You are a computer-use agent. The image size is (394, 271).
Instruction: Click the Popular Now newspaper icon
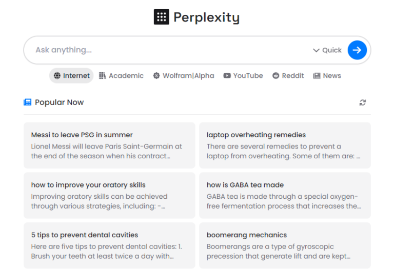pos(28,102)
